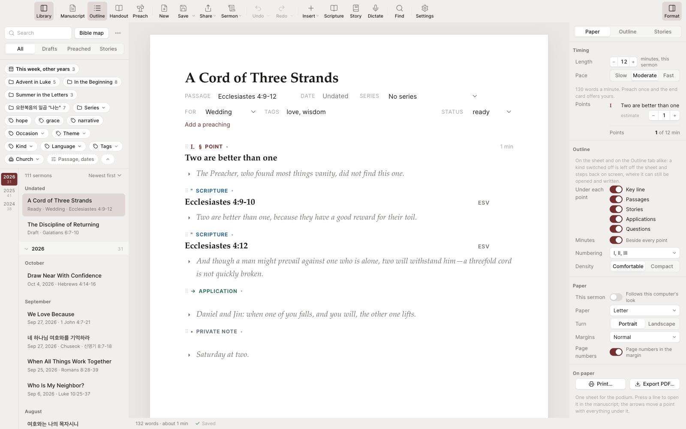Open the Story tool
The width and height of the screenshot is (686, 429).
click(x=356, y=11)
